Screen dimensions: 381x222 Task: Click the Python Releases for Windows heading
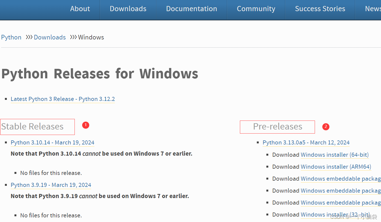pyautogui.click(x=100, y=73)
